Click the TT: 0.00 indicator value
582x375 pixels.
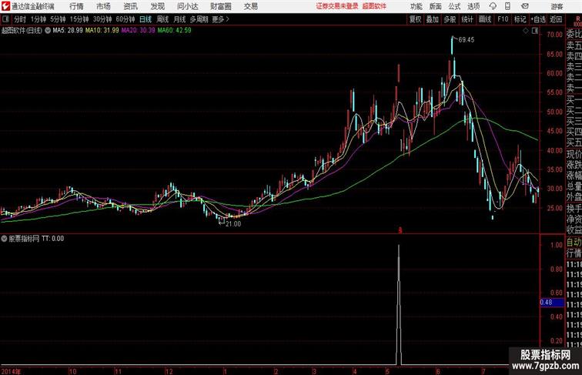point(52,239)
